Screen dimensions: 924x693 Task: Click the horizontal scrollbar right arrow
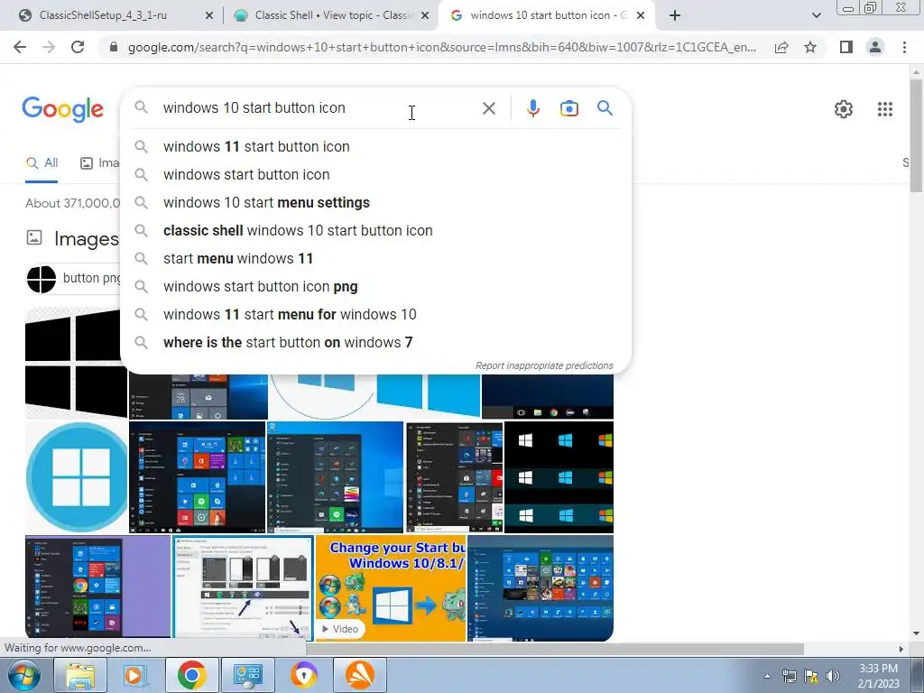point(901,649)
